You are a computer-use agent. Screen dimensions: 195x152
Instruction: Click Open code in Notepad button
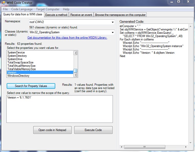(x=52, y=130)
